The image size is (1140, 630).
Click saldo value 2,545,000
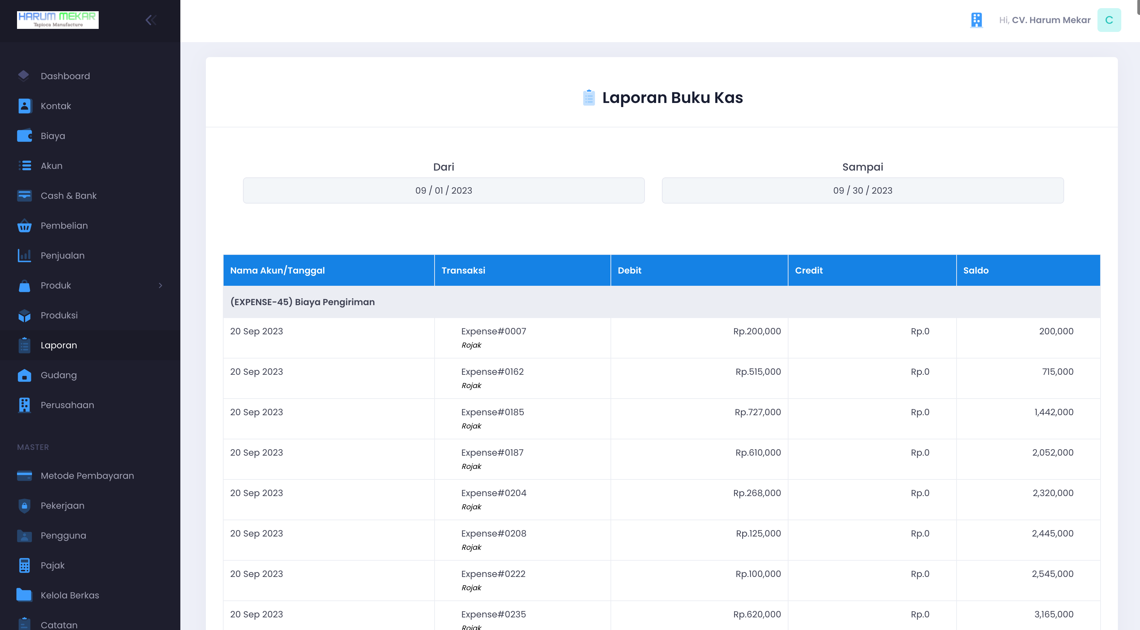point(1053,574)
